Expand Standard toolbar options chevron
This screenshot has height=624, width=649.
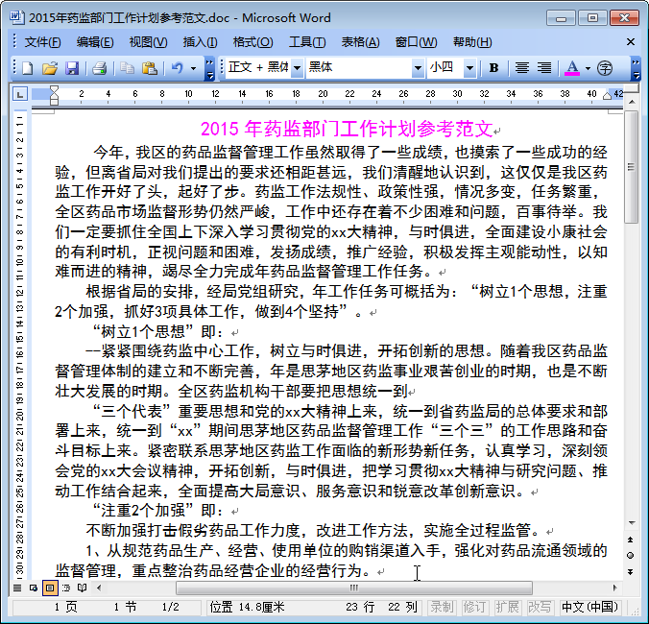pos(210,68)
